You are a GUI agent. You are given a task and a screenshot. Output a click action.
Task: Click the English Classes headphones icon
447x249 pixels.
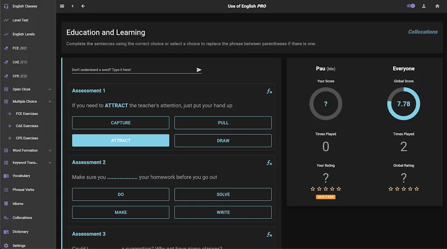[x=6, y=6]
